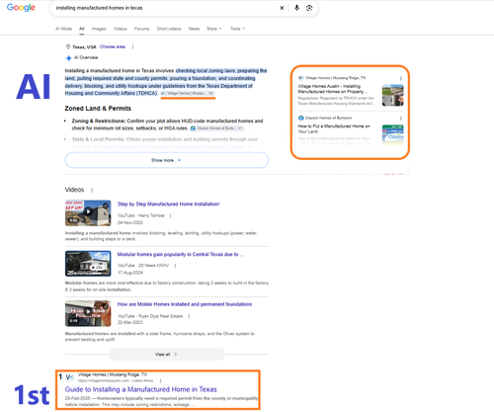This screenshot has height=412, width=494.
Task: Open options menu for Village Homes source card
Action: (x=401, y=78)
